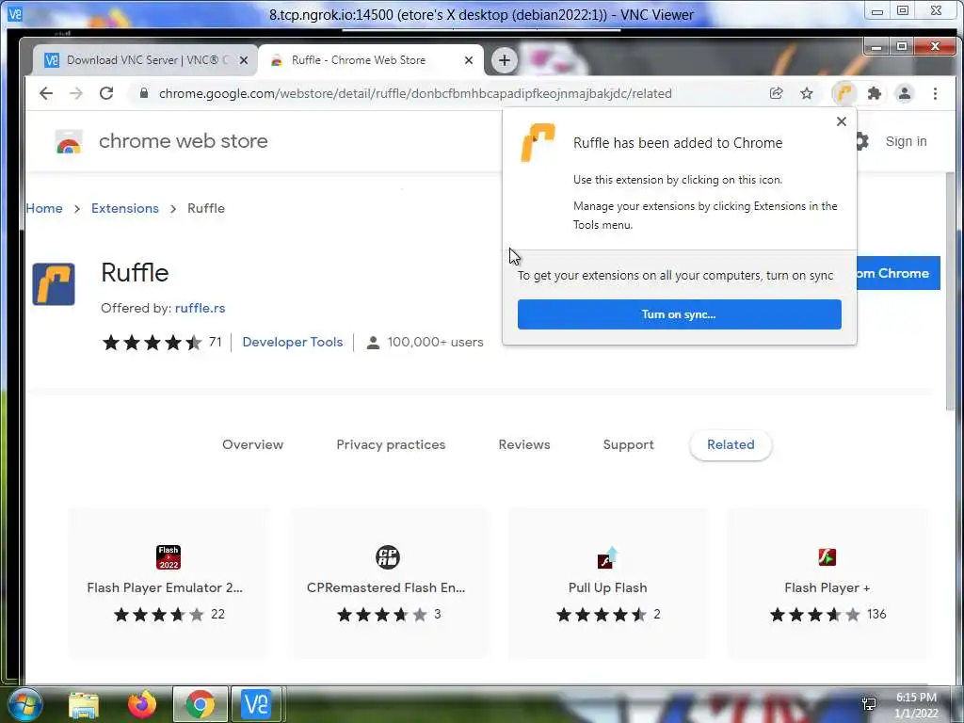Open the Extensions puzzle piece menu
Viewport: 964px width, 723px height.
click(x=875, y=93)
